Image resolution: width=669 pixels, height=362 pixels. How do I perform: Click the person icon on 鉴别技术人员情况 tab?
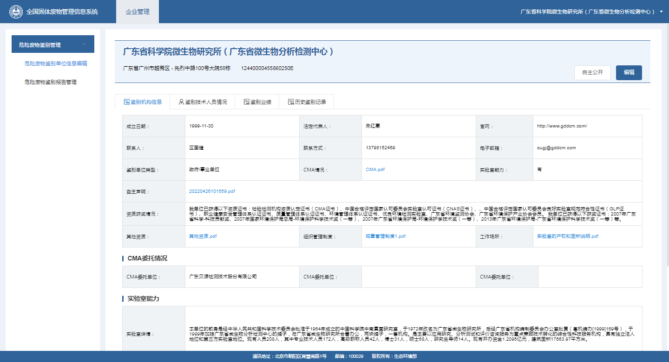point(181,102)
